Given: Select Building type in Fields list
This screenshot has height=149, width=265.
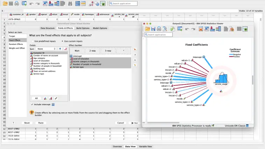Looking at the screenshot, I should pyautogui.click(x=49, y=69).
